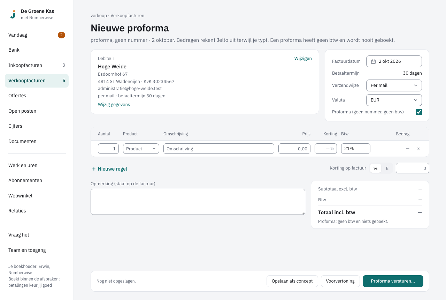The height and width of the screenshot is (300, 446).
Task: Click the plus icon beside Nieuwe regel
Action: point(94,169)
